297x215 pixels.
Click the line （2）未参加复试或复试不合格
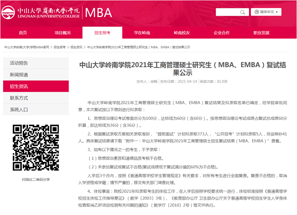click(x=153, y=167)
